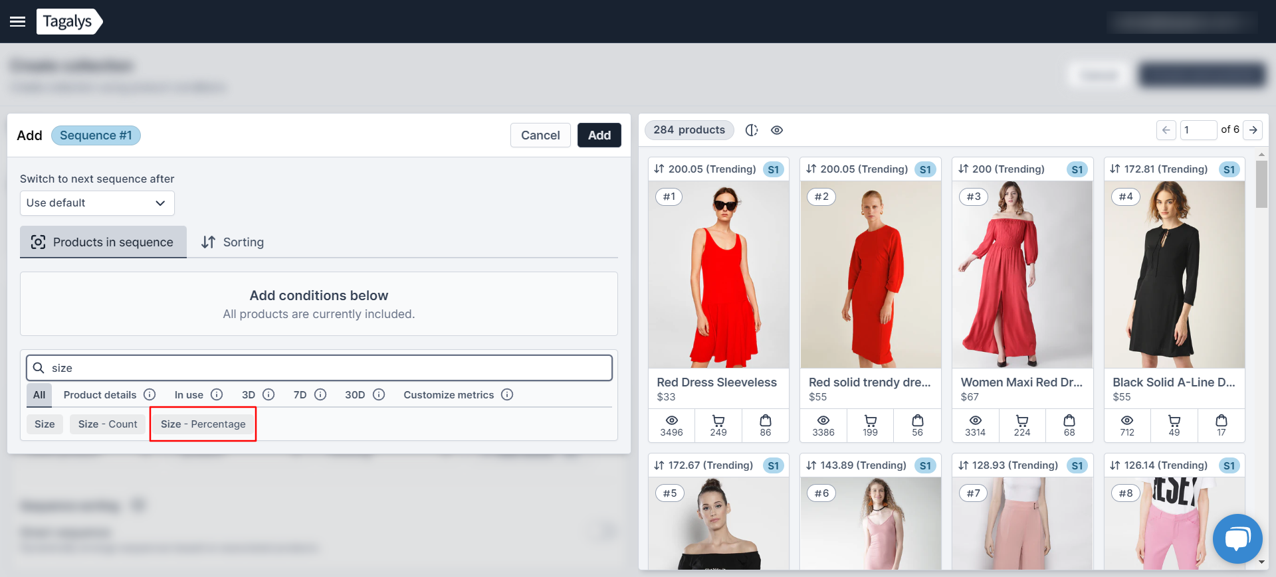This screenshot has height=577, width=1276.
Task: Click the Add button
Action: (599, 135)
